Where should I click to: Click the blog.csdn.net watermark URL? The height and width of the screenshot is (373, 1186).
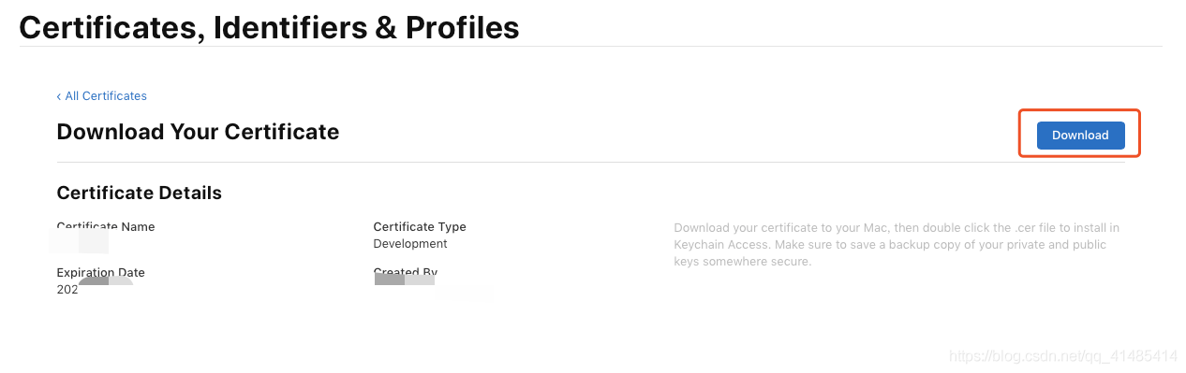[1063, 355]
